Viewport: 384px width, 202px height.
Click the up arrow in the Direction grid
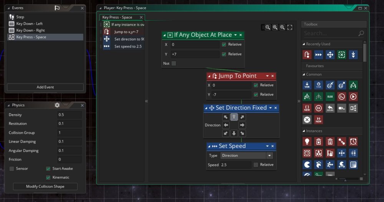pos(234,117)
